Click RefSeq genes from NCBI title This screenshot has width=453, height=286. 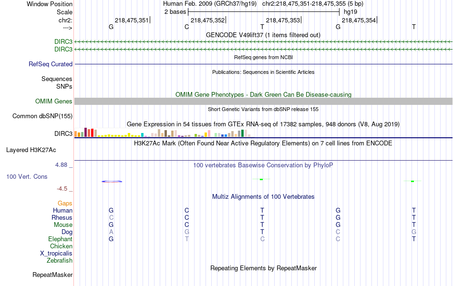coord(263,58)
